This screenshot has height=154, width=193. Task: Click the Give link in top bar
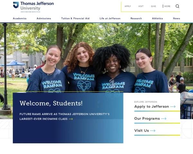pyautogui.click(x=153, y=6)
